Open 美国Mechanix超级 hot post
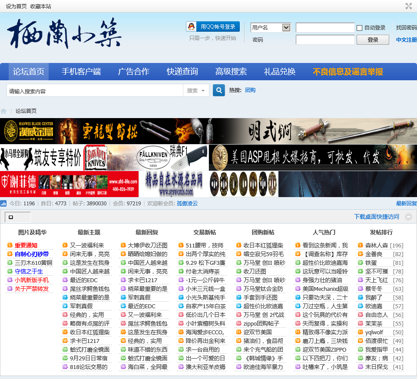Viewport: 417px width, 379px height. coord(325,289)
